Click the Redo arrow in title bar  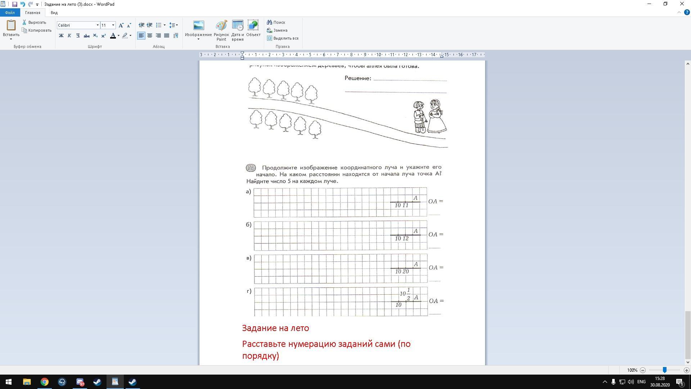30,4
